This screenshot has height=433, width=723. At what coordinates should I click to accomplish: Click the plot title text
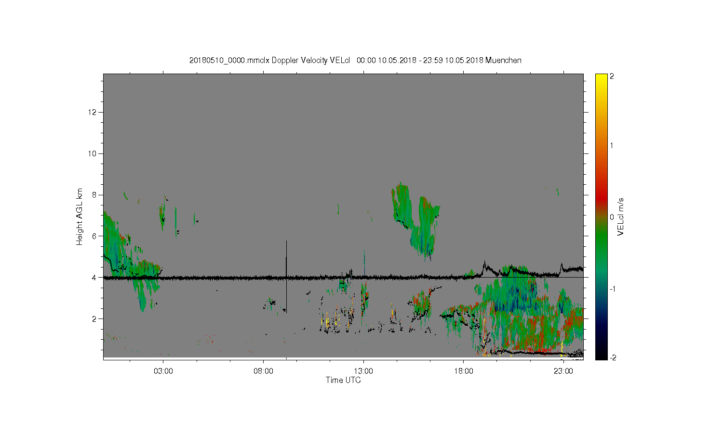pos(355,60)
